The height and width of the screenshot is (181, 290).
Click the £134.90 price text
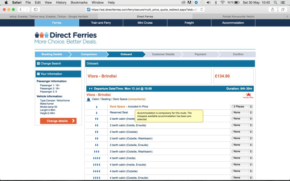coord(222,76)
